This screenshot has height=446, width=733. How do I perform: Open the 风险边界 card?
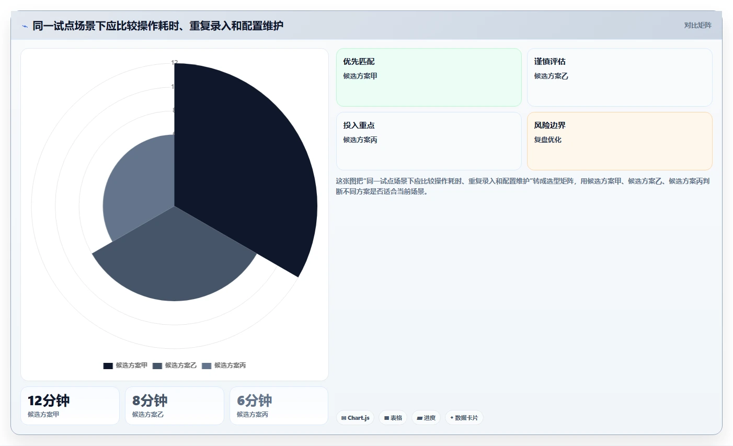click(x=620, y=141)
